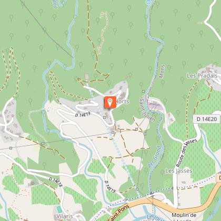Select the Les Jasses place label
The height and width of the screenshot is (221, 221).
(x=179, y=170)
